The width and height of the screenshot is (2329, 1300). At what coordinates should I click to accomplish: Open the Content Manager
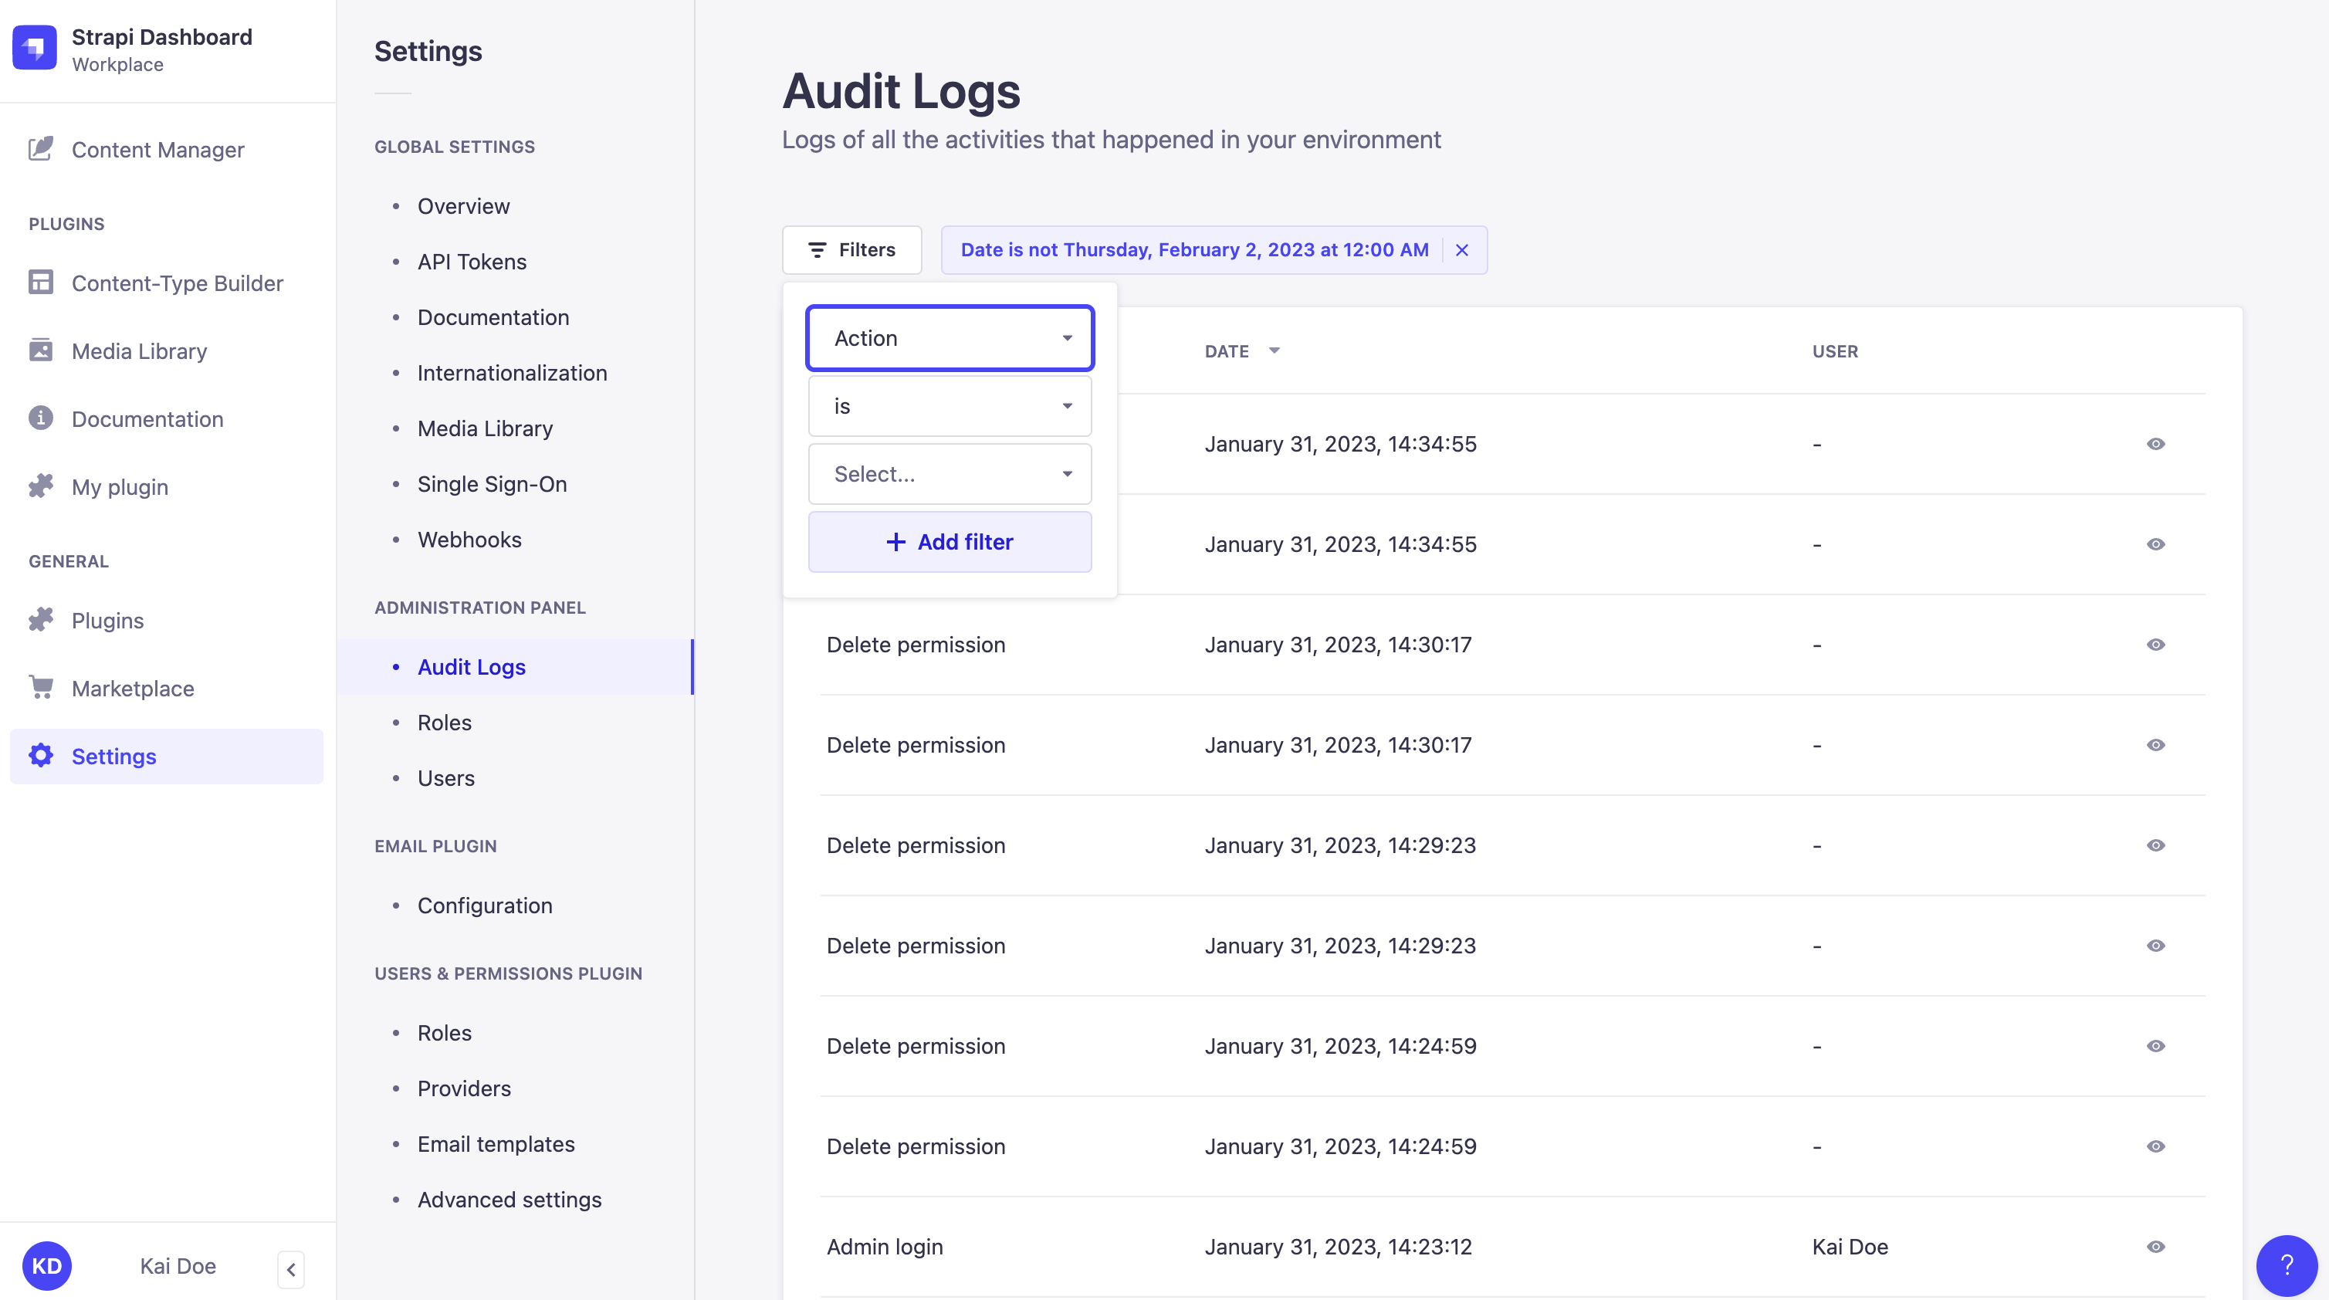click(158, 149)
